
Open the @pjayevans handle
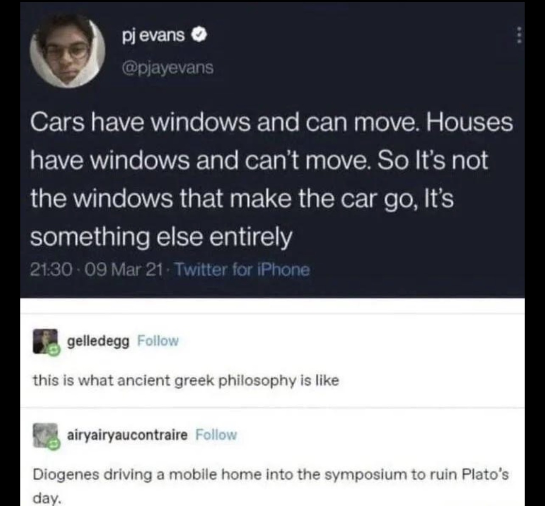tap(168, 68)
